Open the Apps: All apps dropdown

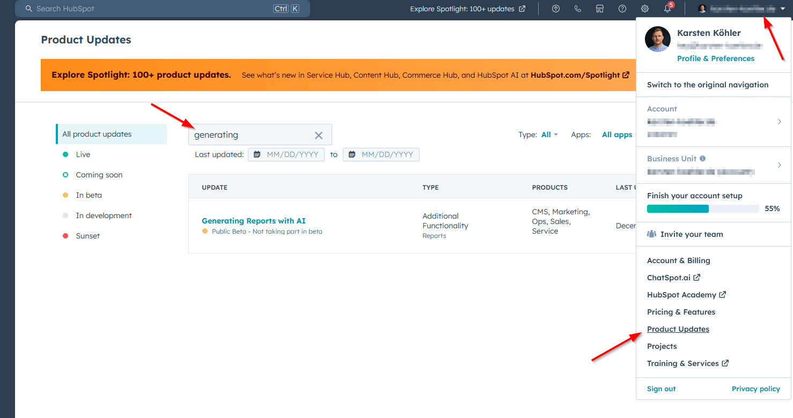616,135
